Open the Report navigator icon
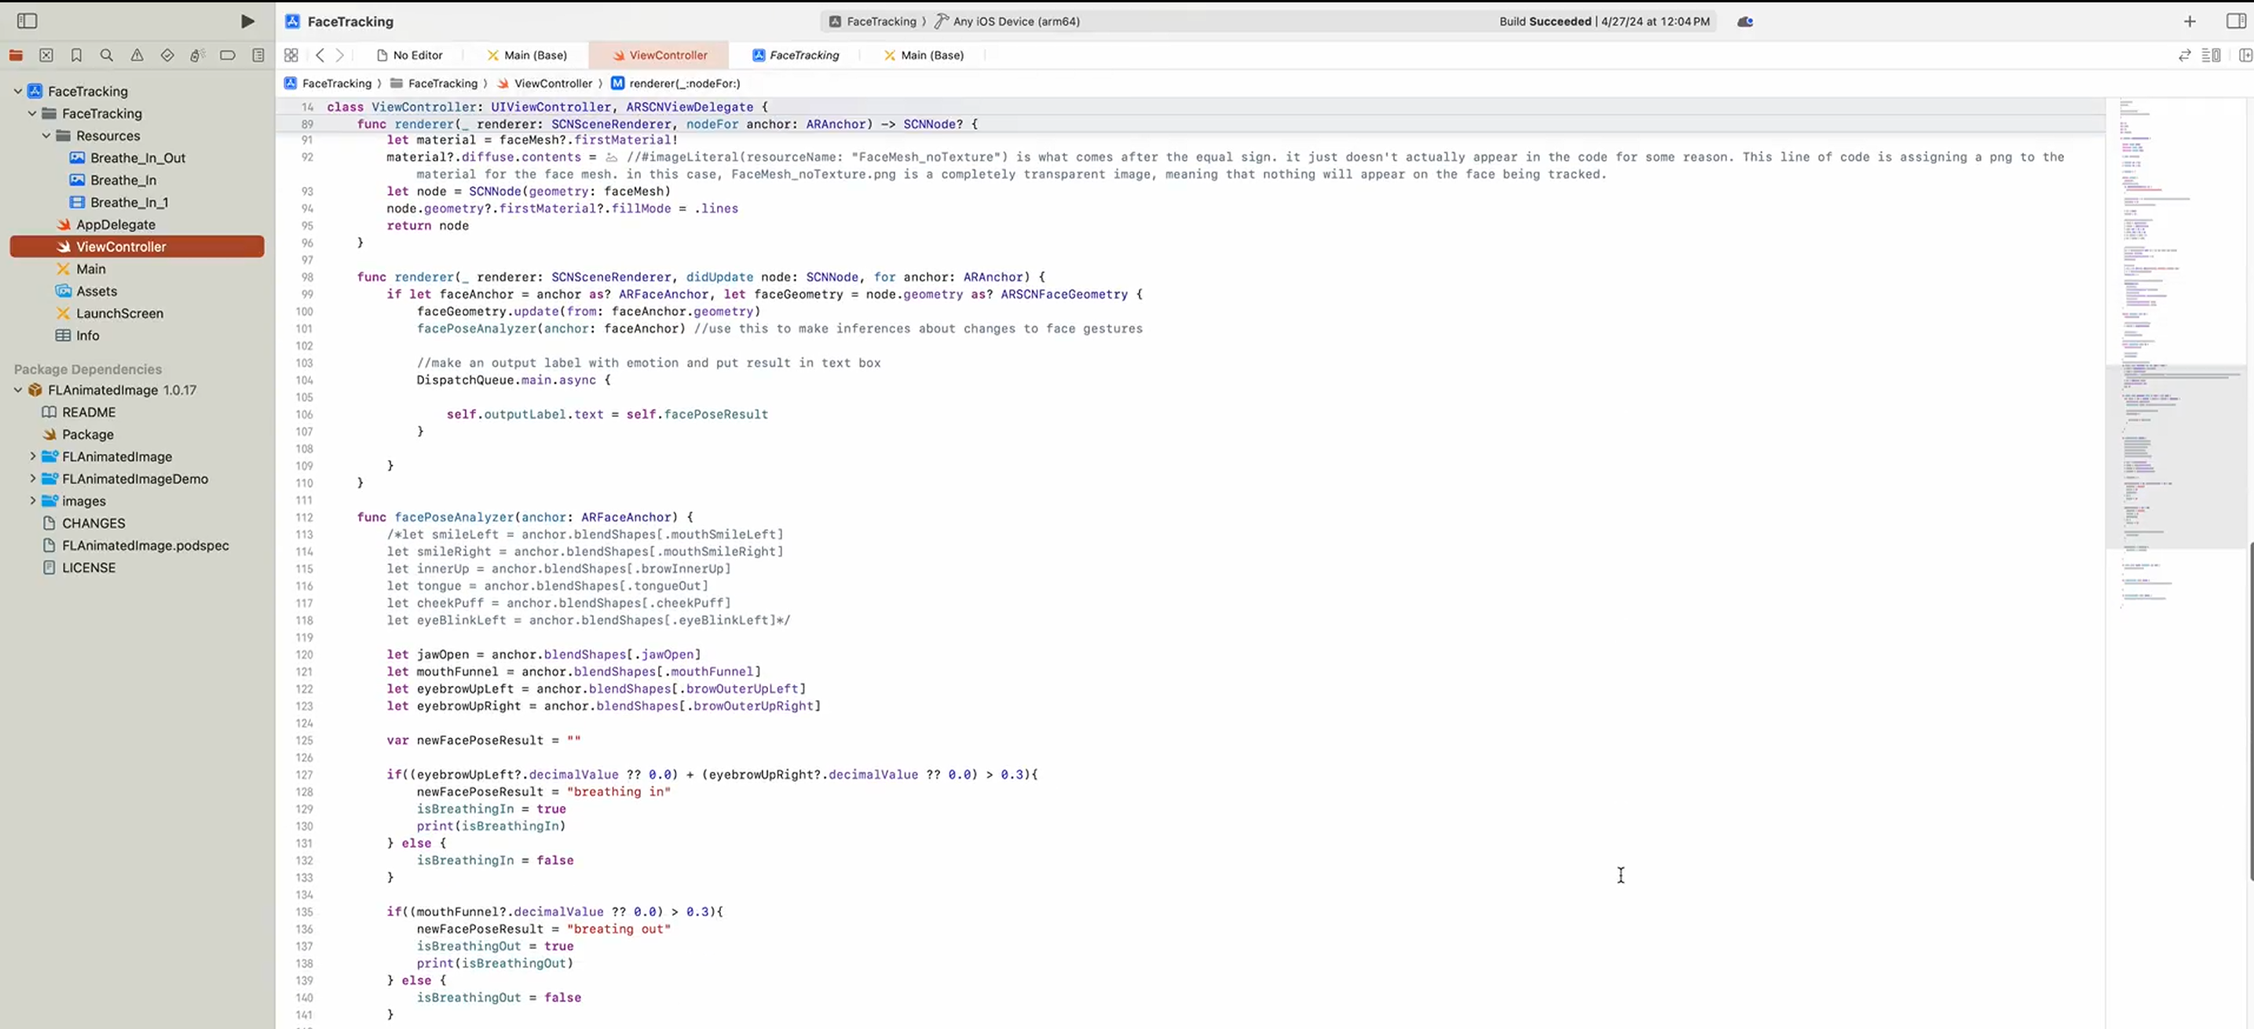The width and height of the screenshot is (2254, 1029). pos(258,55)
